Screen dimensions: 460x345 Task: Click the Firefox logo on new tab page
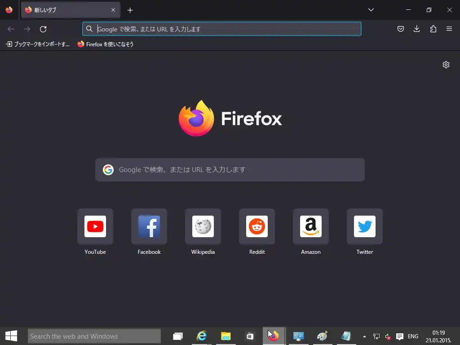[x=230, y=118]
